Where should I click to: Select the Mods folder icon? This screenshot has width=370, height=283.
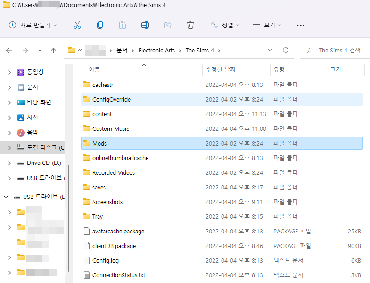click(x=87, y=143)
